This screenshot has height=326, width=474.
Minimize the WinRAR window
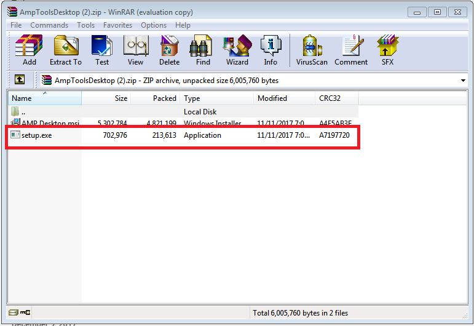click(x=417, y=12)
